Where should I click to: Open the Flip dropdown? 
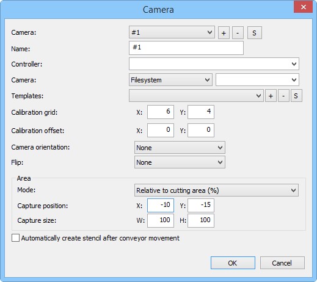[x=180, y=162]
